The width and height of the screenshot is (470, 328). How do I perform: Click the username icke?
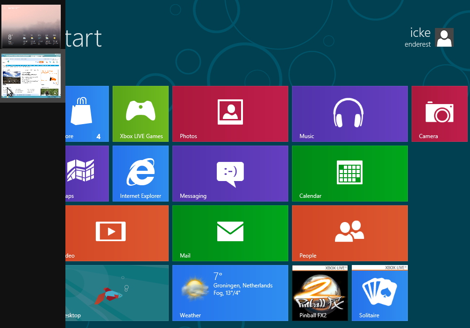(420, 32)
